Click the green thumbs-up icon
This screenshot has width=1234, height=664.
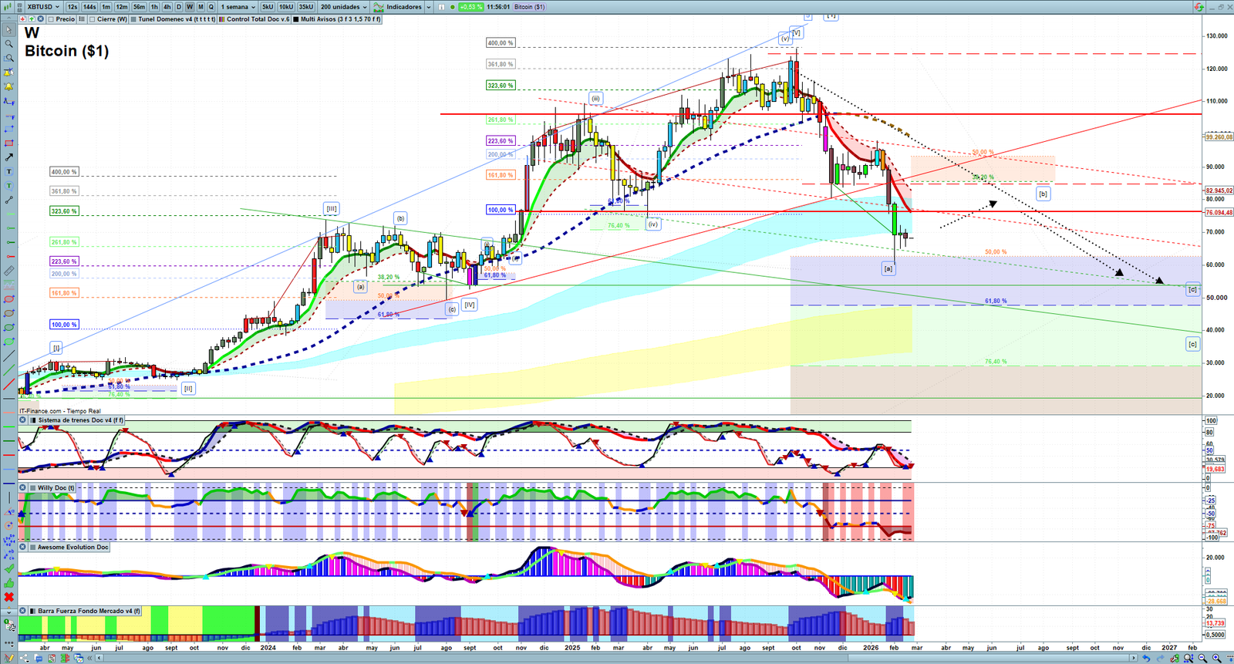point(9,582)
